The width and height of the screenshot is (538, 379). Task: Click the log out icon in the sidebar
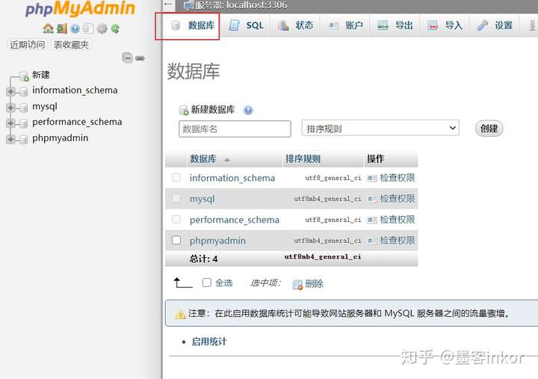click(x=62, y=28)
